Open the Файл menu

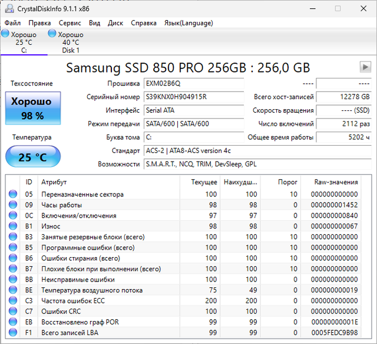[x=12, y=23]
